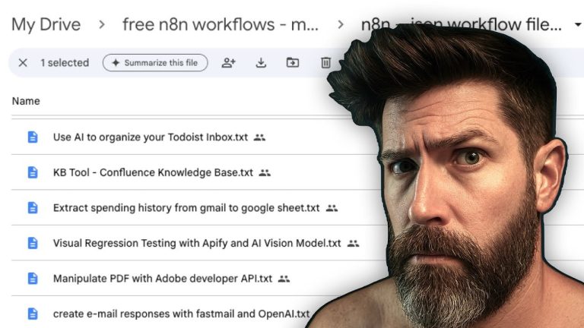
Task: Click the shared icon next to google sheet.txt
Action: pos(332,208)
